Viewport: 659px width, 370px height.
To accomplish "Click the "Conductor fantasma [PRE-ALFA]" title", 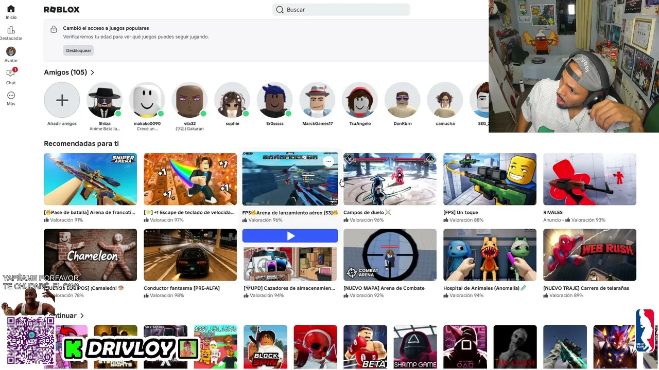I will [x=182, y=288].
